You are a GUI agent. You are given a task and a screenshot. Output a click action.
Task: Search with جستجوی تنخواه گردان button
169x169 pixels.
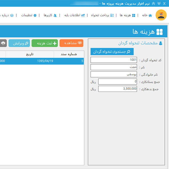[x=112, y=52]
